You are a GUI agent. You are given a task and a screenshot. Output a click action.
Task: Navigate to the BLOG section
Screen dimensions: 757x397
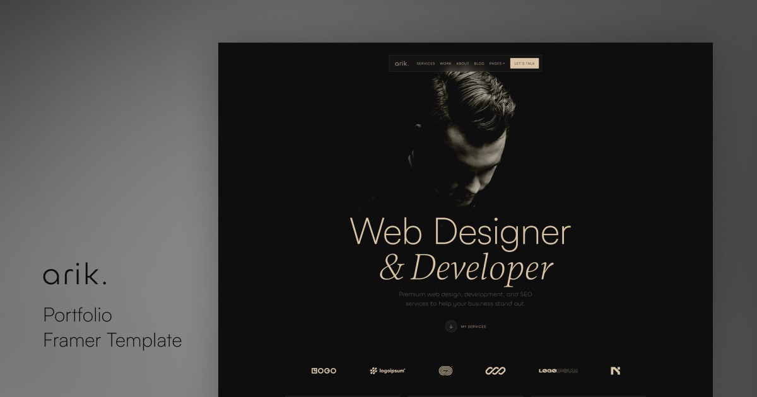tap(479, 63)
